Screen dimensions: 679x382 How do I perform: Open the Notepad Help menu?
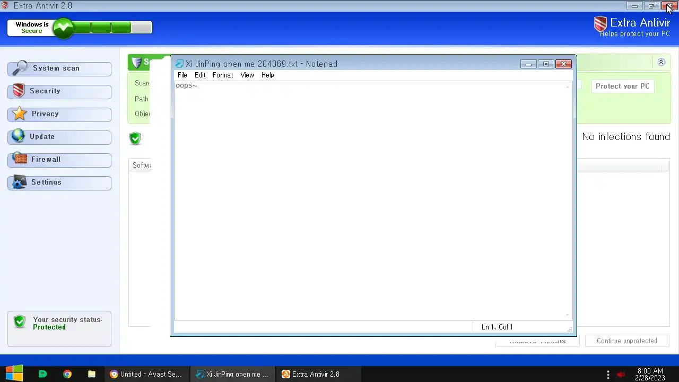[x=268, y=75]
